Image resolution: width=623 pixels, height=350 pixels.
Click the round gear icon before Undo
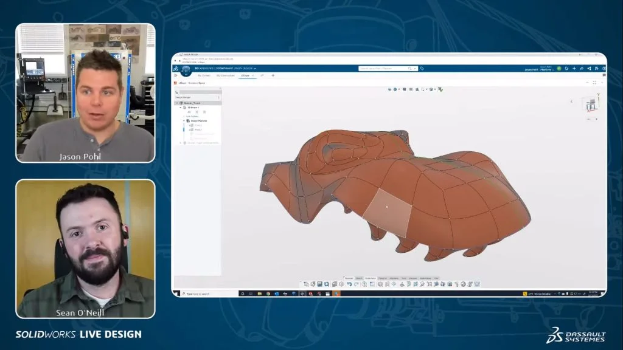[x=341, y=284]
